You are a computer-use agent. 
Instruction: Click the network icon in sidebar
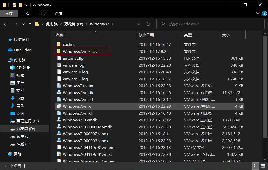10,154
